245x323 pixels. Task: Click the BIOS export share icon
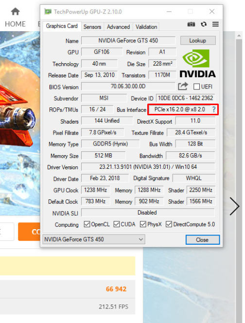[x=183, y=86]
